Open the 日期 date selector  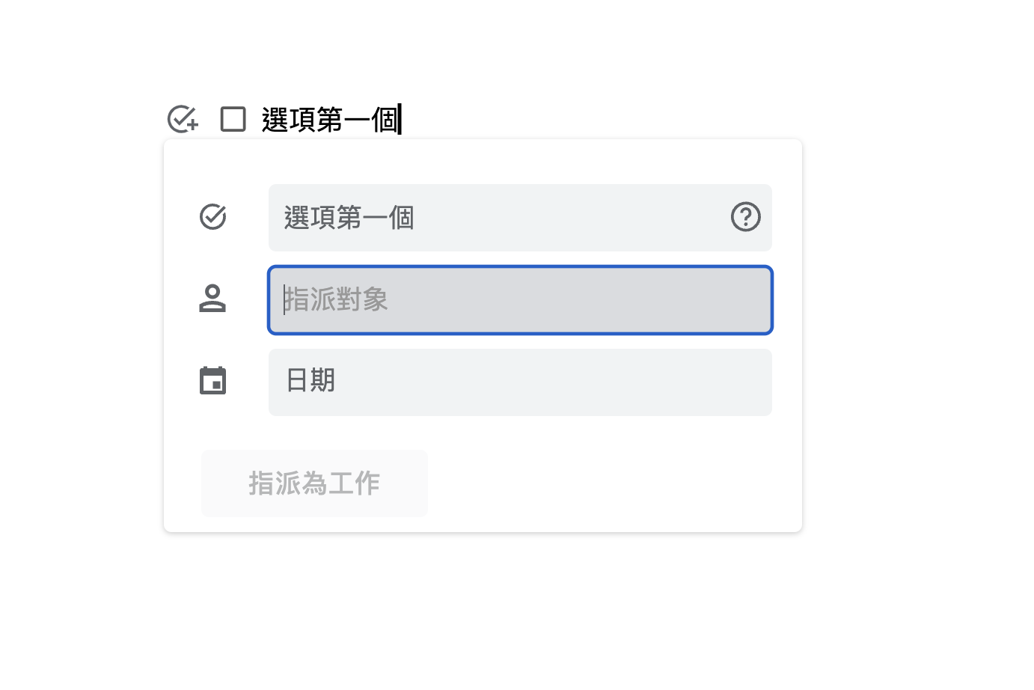(520, 382)
